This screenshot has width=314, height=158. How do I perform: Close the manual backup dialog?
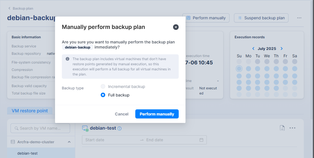click(x=176, y=27)
